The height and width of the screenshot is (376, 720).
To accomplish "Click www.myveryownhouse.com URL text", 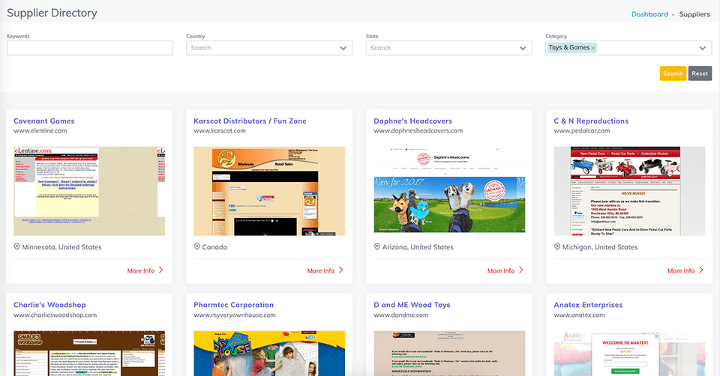I will click(x=235, y=315).
